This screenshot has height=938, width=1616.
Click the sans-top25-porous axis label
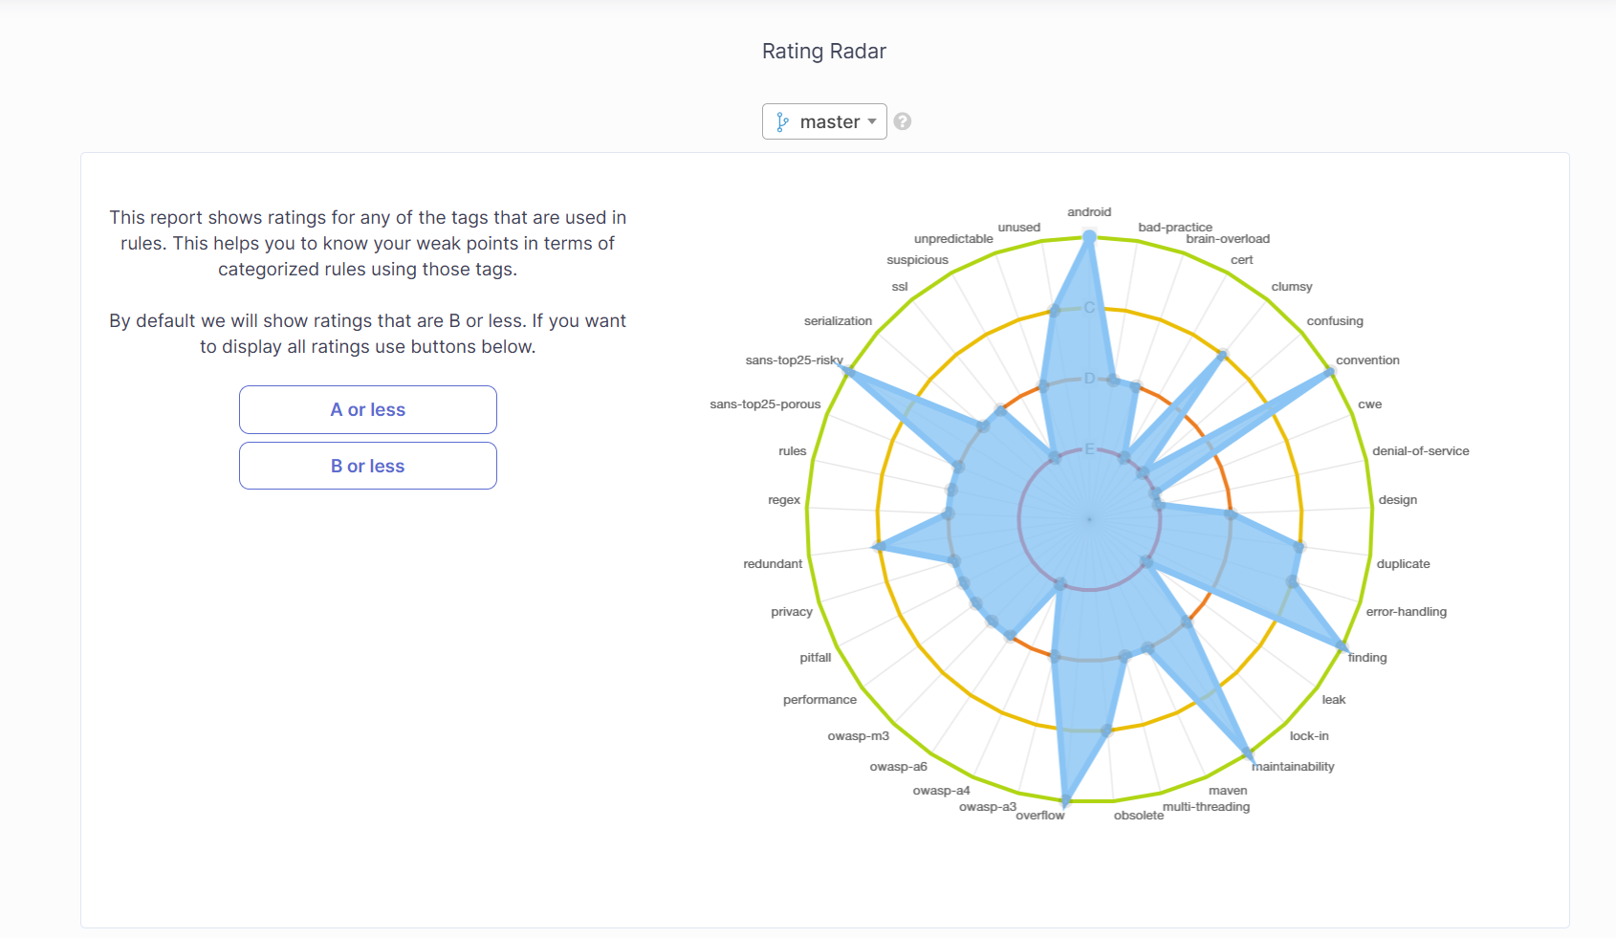(765, 404)
